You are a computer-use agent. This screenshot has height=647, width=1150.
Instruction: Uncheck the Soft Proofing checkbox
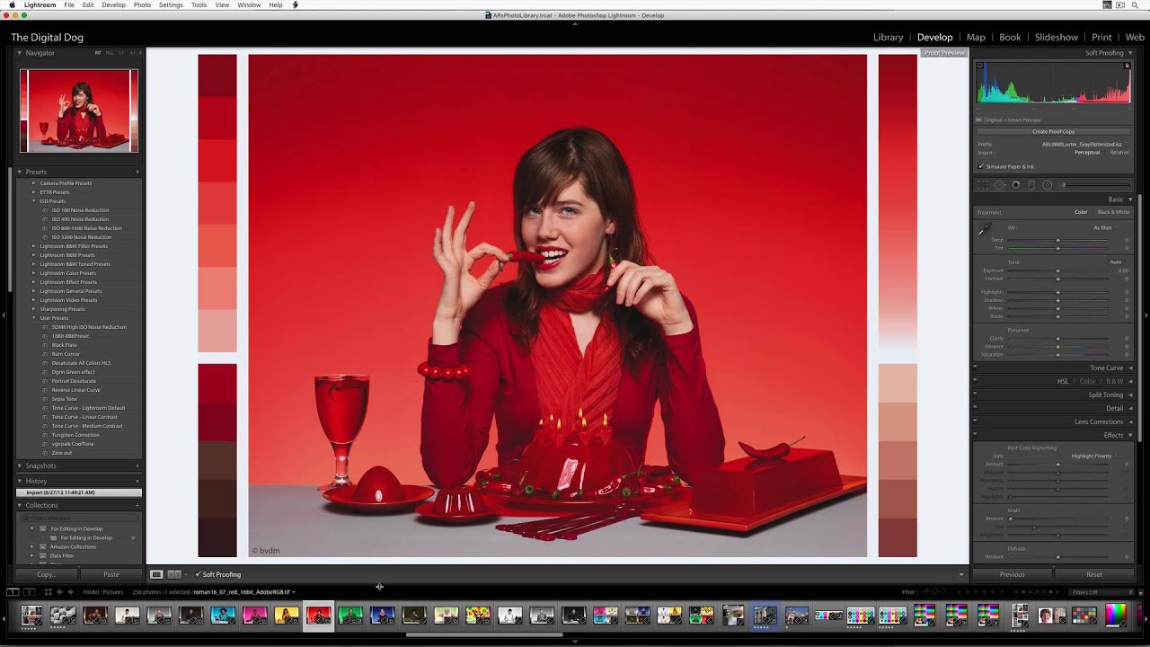pyautogui.click(x=198, y=574)
